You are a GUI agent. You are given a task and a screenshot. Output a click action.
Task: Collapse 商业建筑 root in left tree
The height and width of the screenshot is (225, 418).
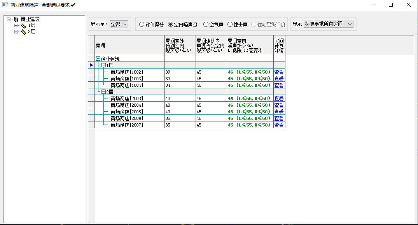9,19
